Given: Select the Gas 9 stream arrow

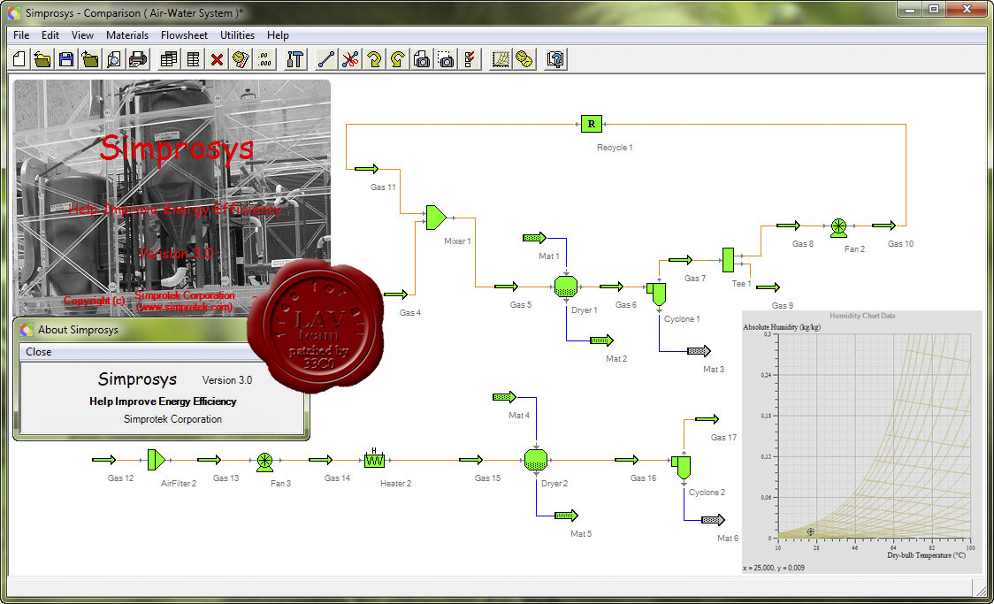Looking at the screenshot, I should point(768,287).
